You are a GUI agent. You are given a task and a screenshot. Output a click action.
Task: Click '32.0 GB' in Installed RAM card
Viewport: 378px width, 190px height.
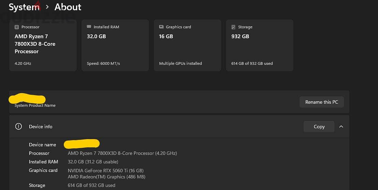tap(96, 36)
